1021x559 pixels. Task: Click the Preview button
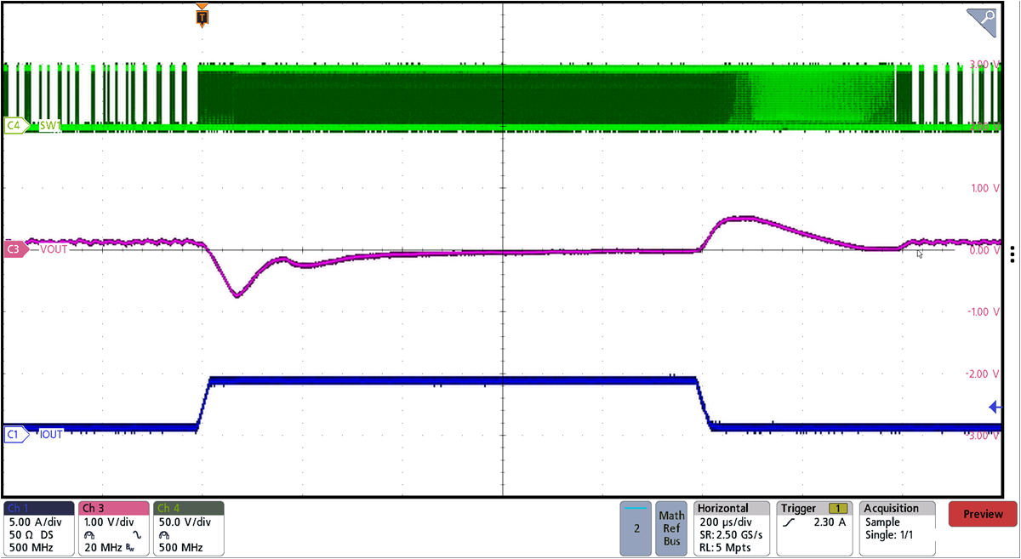982,514
